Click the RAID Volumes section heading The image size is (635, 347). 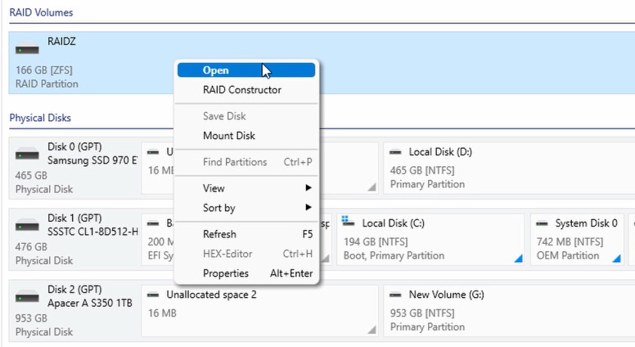[41, 12]
